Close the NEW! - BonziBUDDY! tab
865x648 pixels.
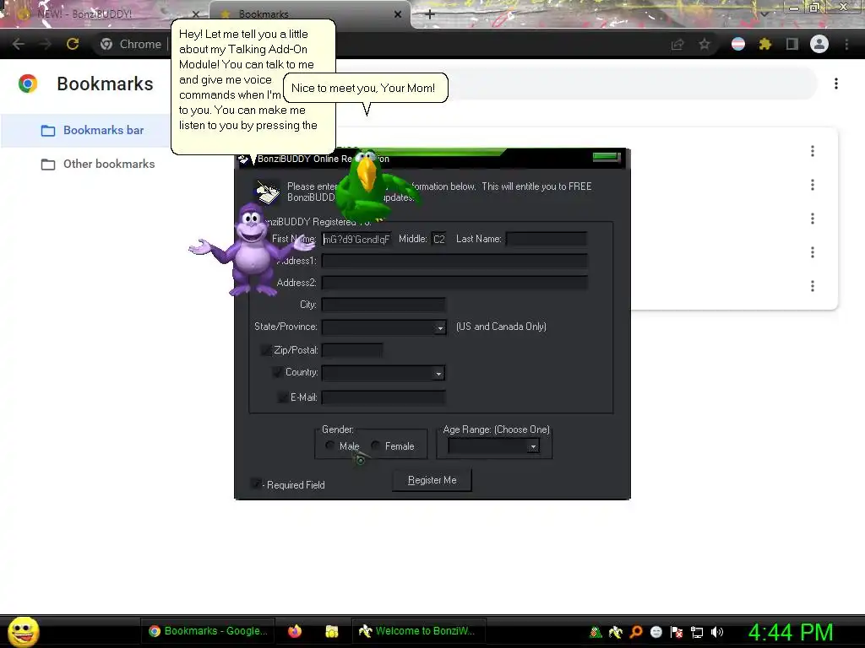[x=195, y=14]
